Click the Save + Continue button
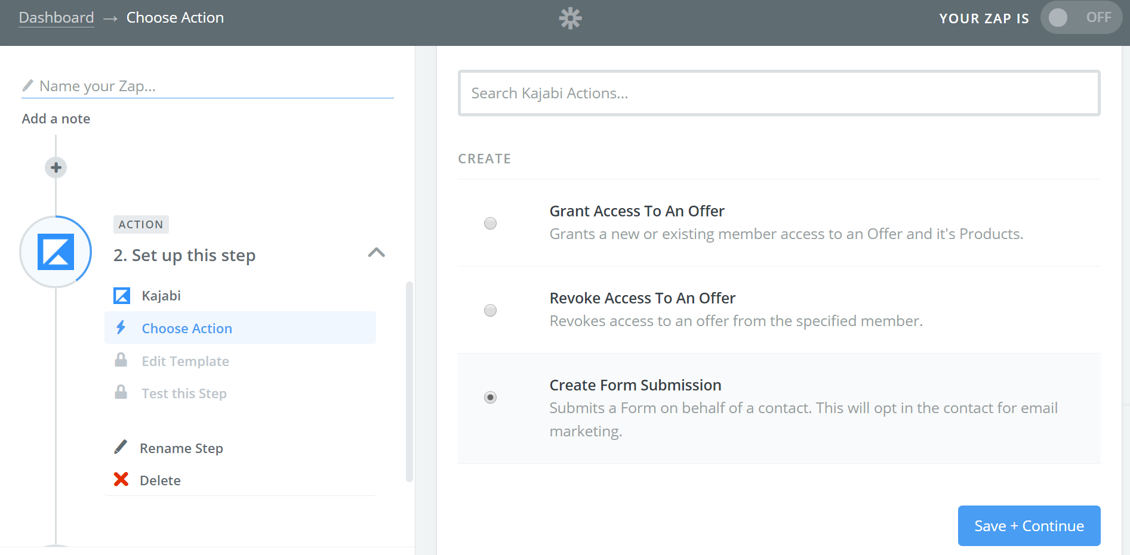Image resolution: width=1130 pixels, height=555 pixels. click(1029, 526)
